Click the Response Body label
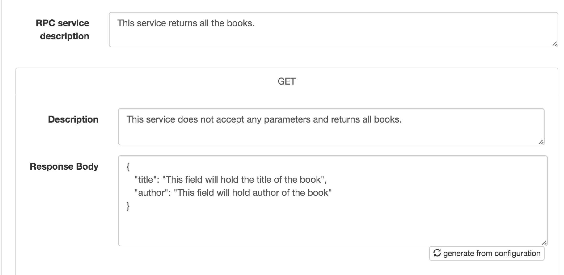564x275 pixels. pyautogui.click(x=64, y=167)
